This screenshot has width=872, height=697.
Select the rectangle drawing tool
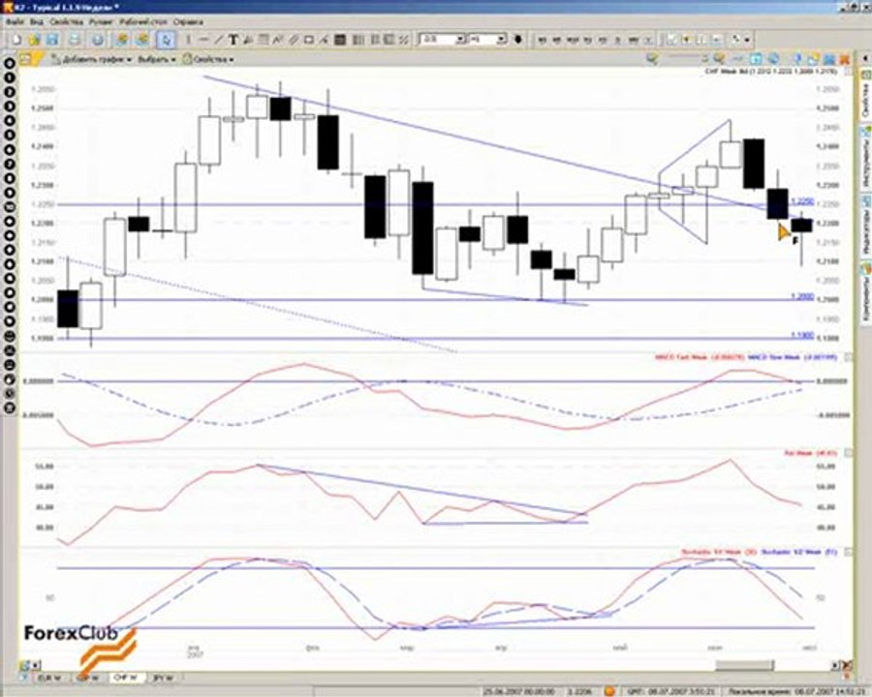point(309,40)
